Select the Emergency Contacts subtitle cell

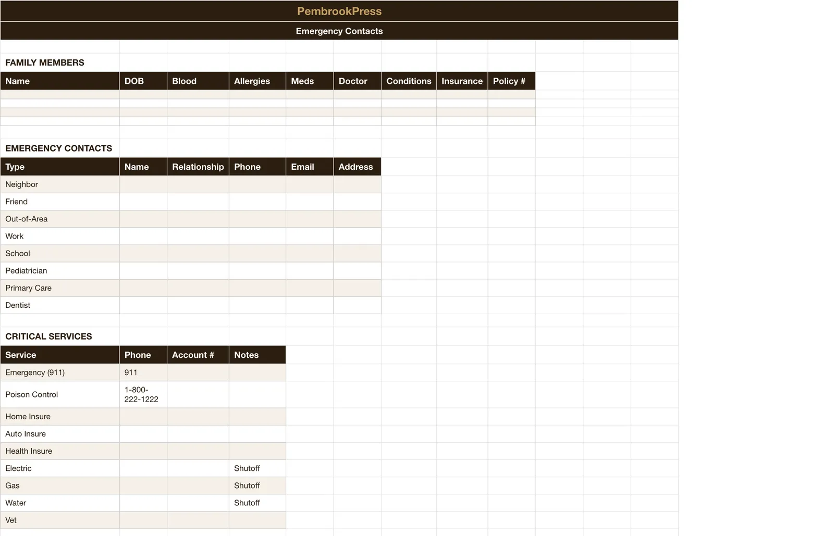click(339, 31)
